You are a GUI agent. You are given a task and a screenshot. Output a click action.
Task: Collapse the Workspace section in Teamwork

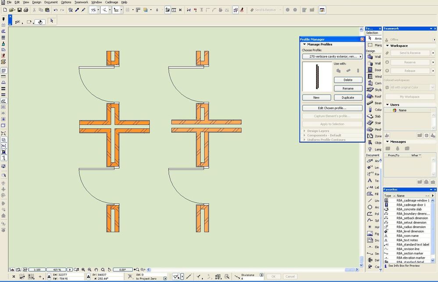pyautogui.click(x=388, y=46)
